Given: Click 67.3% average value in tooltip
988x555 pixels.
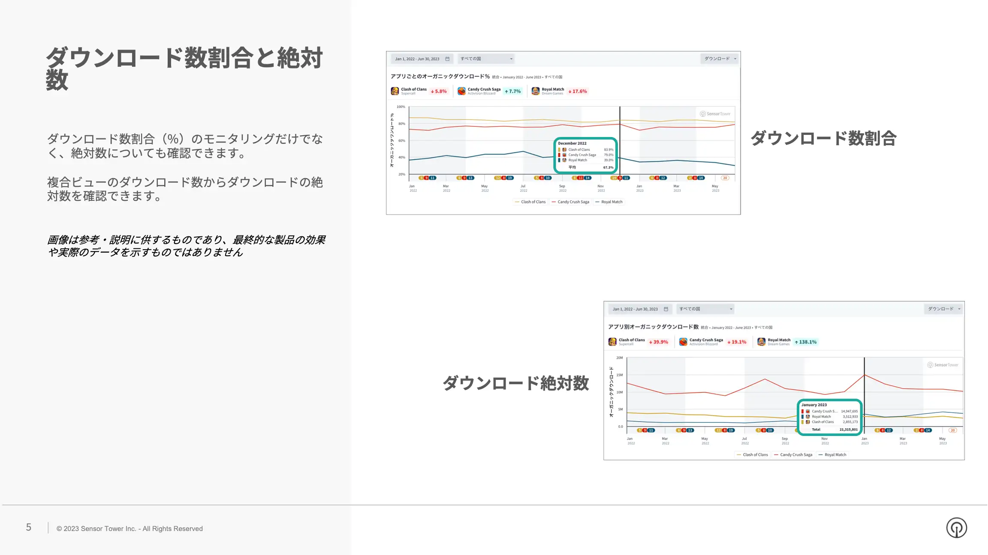Looking at the screenshot, I should [608, 168].
